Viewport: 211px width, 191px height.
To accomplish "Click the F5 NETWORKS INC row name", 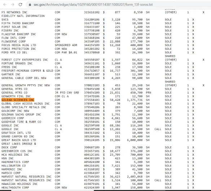I will (x=14, y=12).
